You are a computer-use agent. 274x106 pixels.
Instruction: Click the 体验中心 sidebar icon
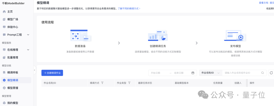4,27
